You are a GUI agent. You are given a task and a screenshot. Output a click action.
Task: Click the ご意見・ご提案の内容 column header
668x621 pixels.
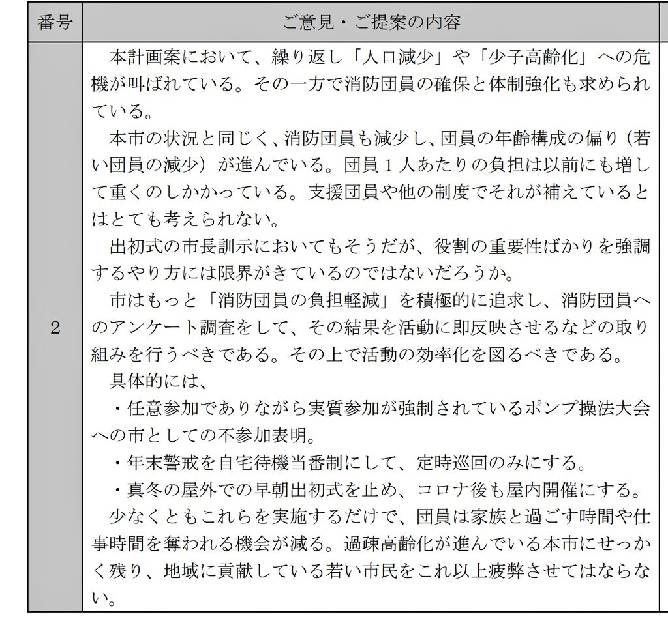point(371,22)
